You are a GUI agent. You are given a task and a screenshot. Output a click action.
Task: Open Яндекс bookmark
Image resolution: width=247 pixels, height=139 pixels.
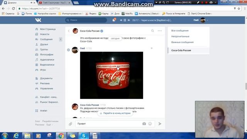(x=91, y=14)
